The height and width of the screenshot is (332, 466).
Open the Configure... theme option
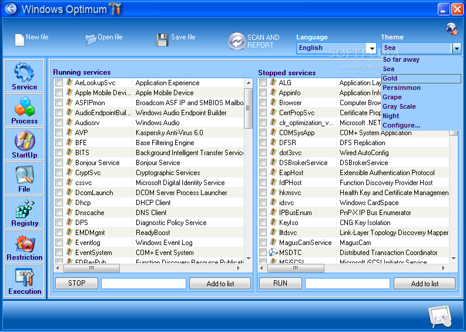421,125
